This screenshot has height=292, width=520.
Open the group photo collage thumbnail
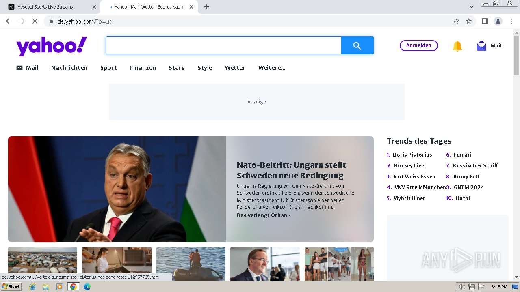339,264
